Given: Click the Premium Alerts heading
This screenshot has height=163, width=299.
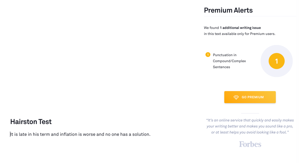Looking at the screenshot, I should coord(228,11).
